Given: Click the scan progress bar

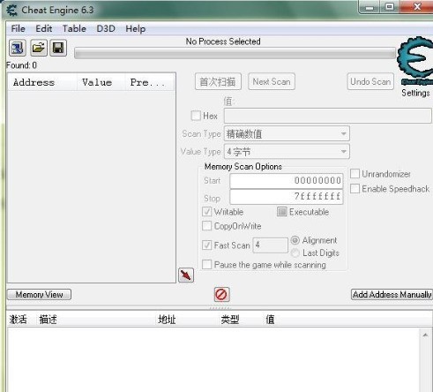Looking at the screenshot, I should [x=235, y=54].
